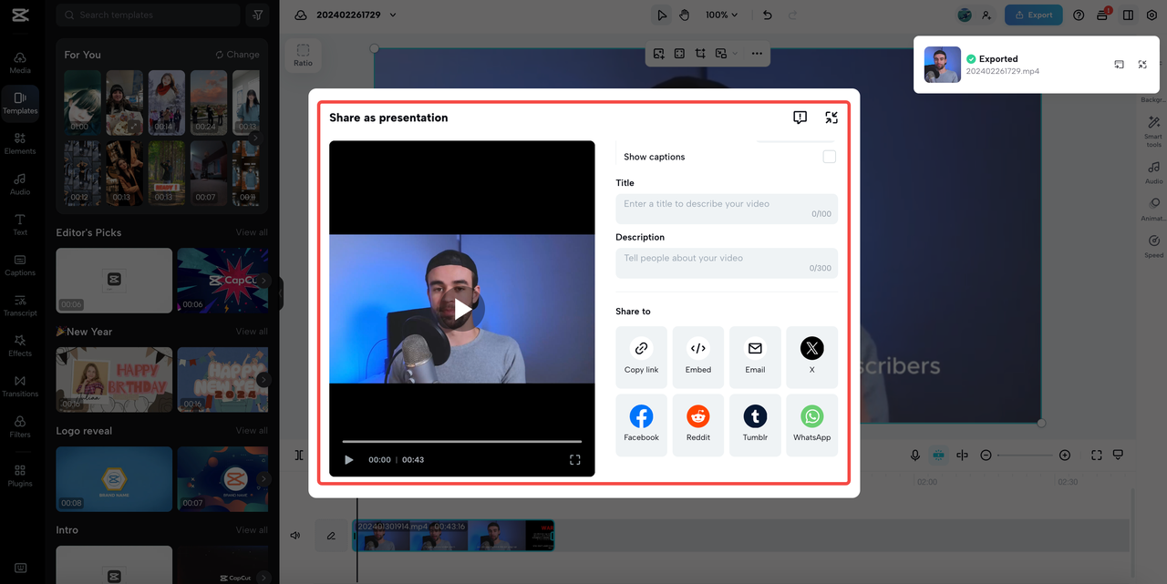Click Change in For You section

click(238, 55)
